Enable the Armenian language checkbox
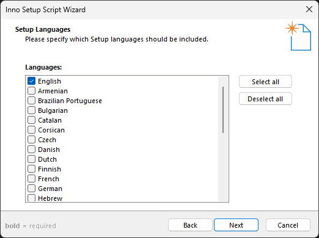The width and height of the screenshot is (319, 238). (x=31, y=91)
